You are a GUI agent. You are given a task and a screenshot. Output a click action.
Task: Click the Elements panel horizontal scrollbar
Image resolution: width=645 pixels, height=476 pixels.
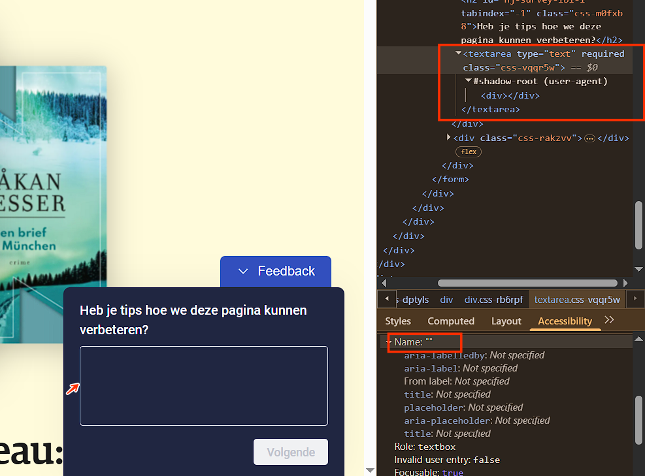pos(527,283)
